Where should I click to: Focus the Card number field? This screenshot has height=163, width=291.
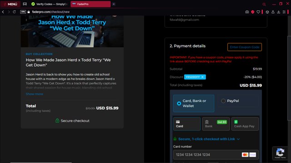coord(216,155)
